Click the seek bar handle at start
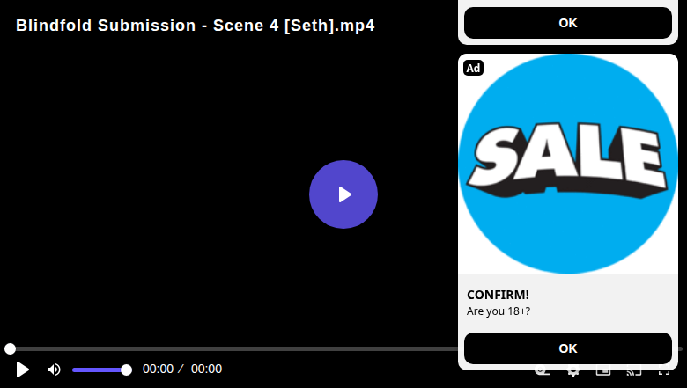 (10, 348)
